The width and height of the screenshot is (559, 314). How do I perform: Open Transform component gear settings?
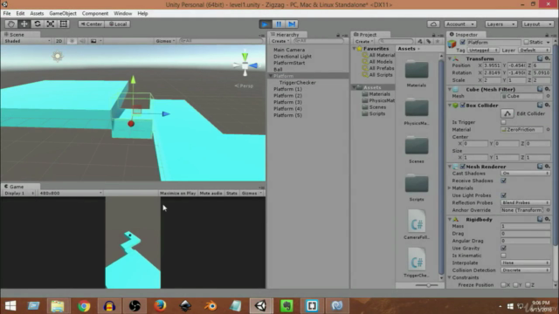pyautogui.click(x=548, y=58)
